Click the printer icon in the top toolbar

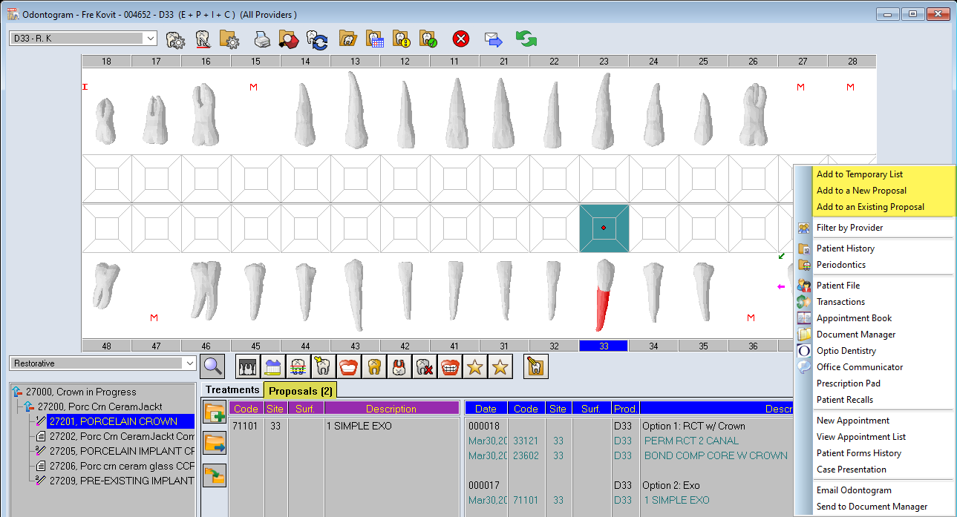click(263, 39)
